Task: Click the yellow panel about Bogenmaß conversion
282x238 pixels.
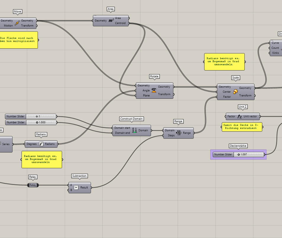Action: click(224, 62)
